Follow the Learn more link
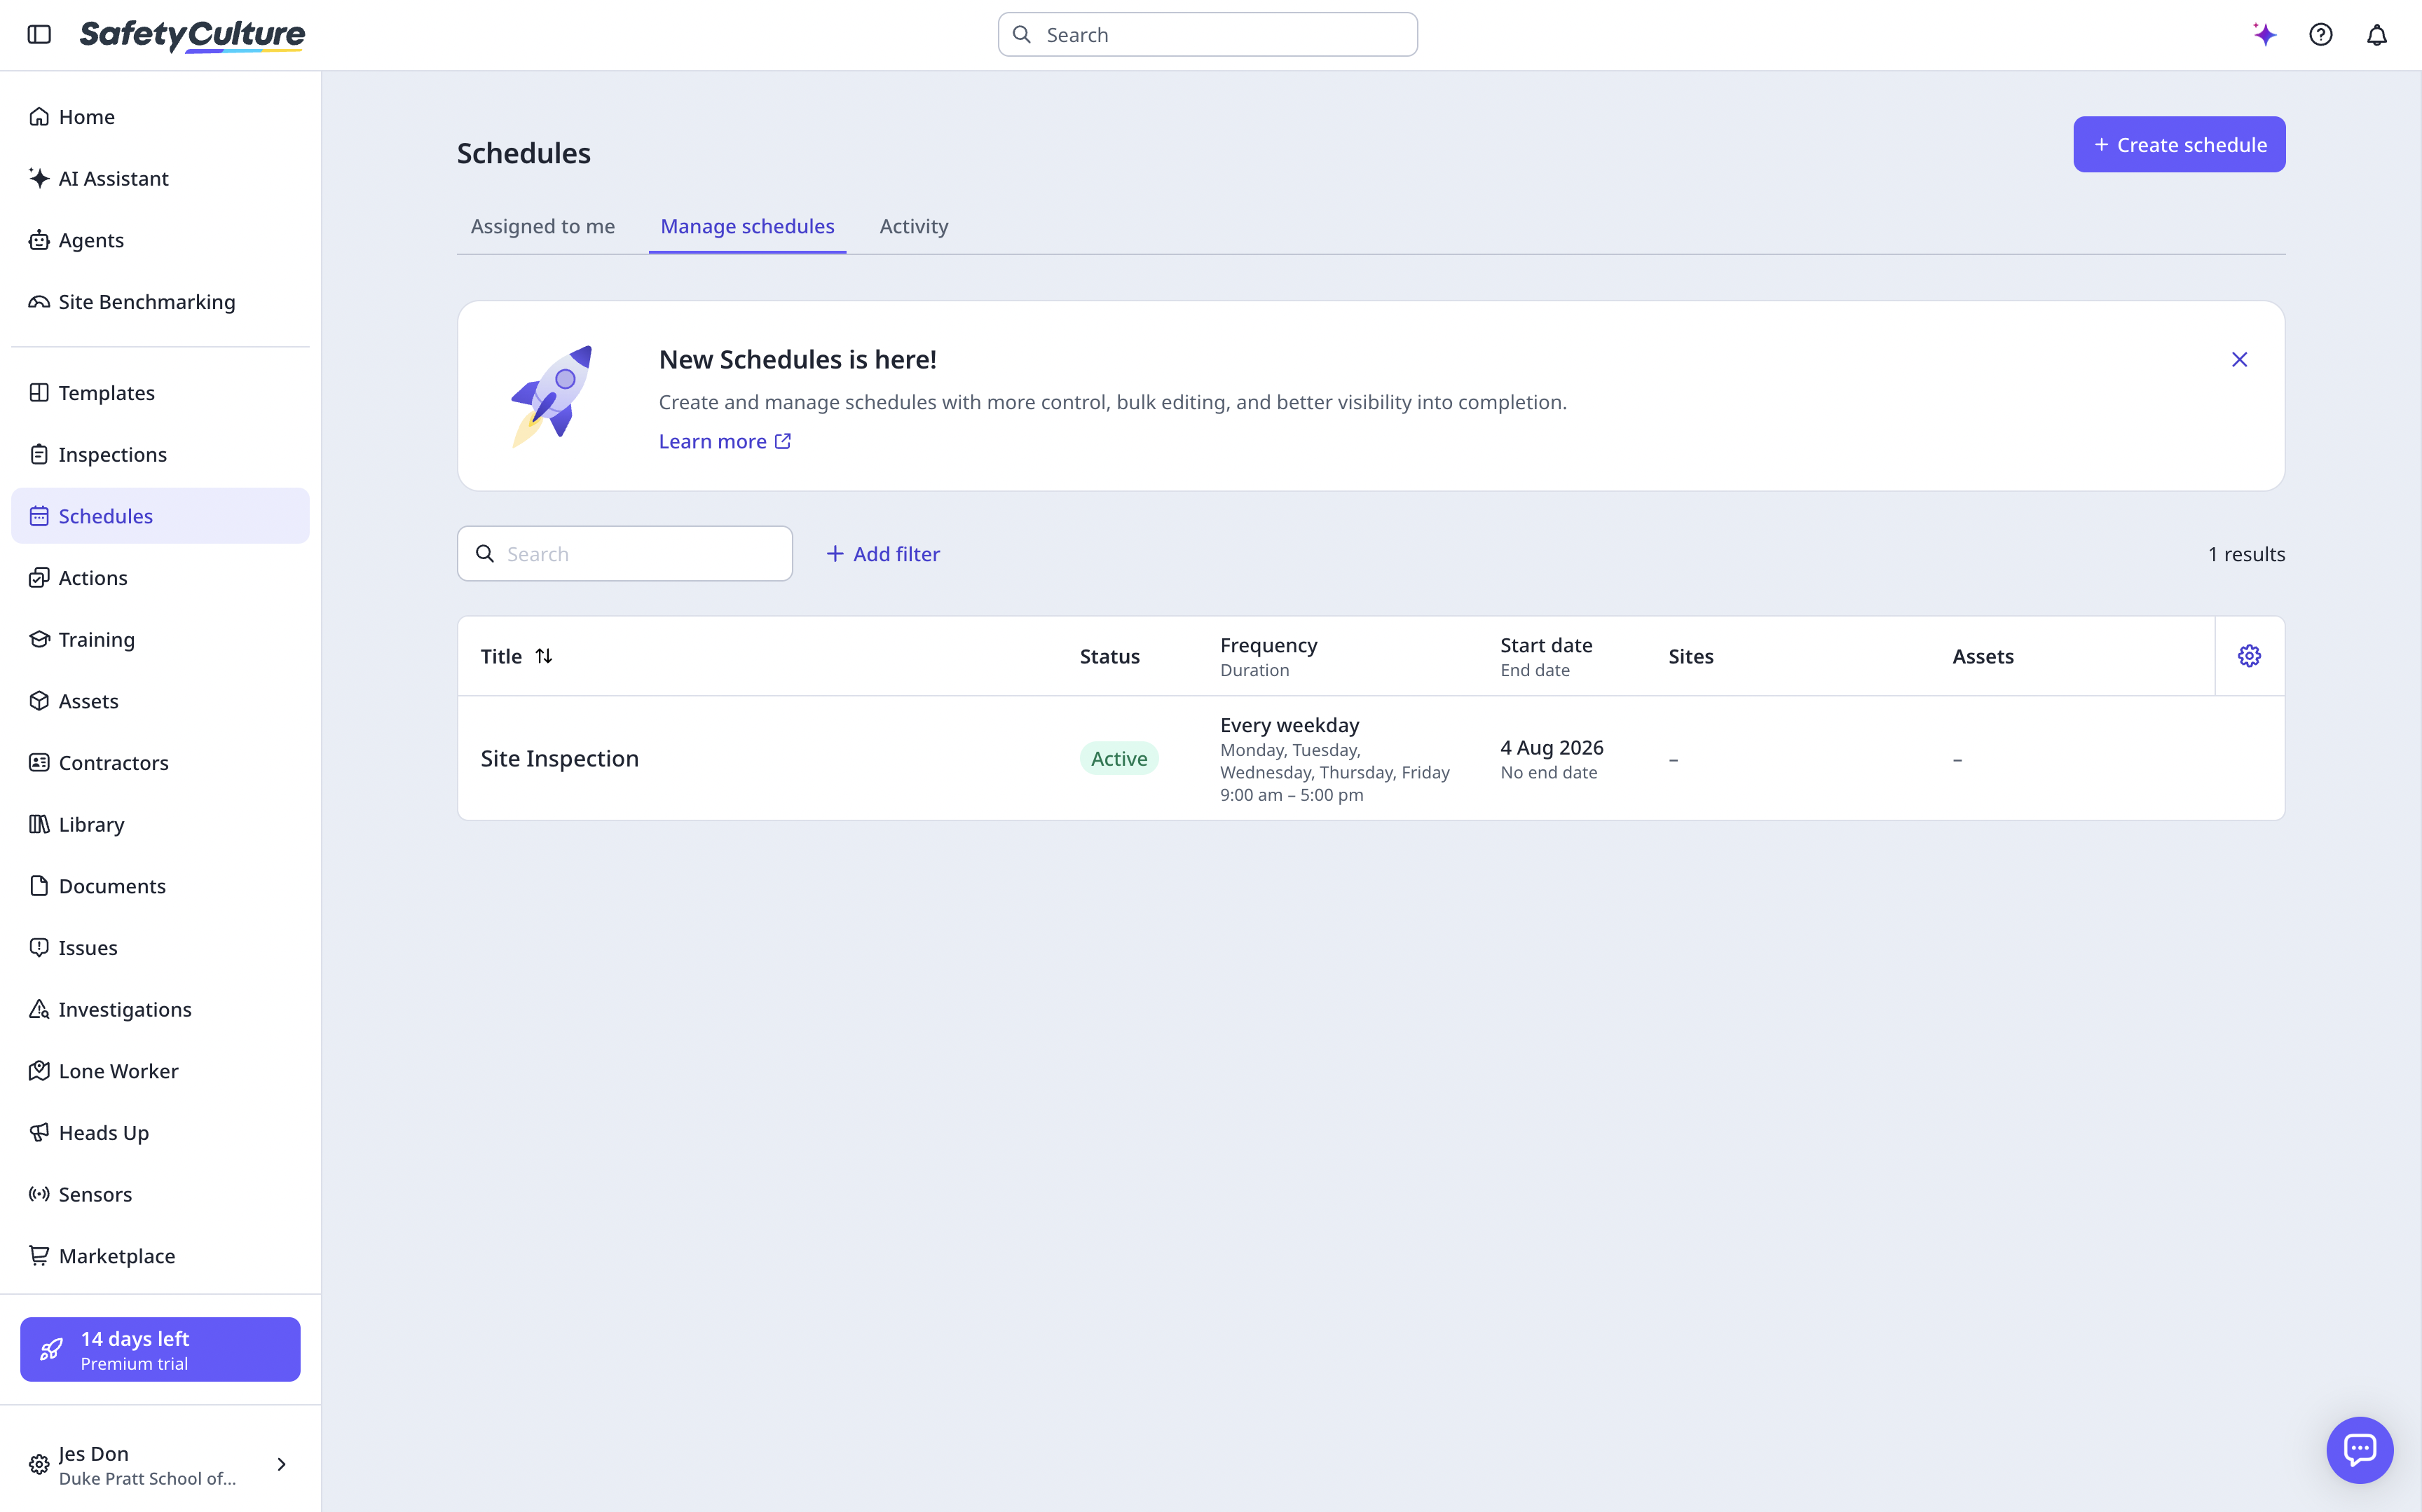Viewport: 2422px width, 1512px height. [725, 442]
